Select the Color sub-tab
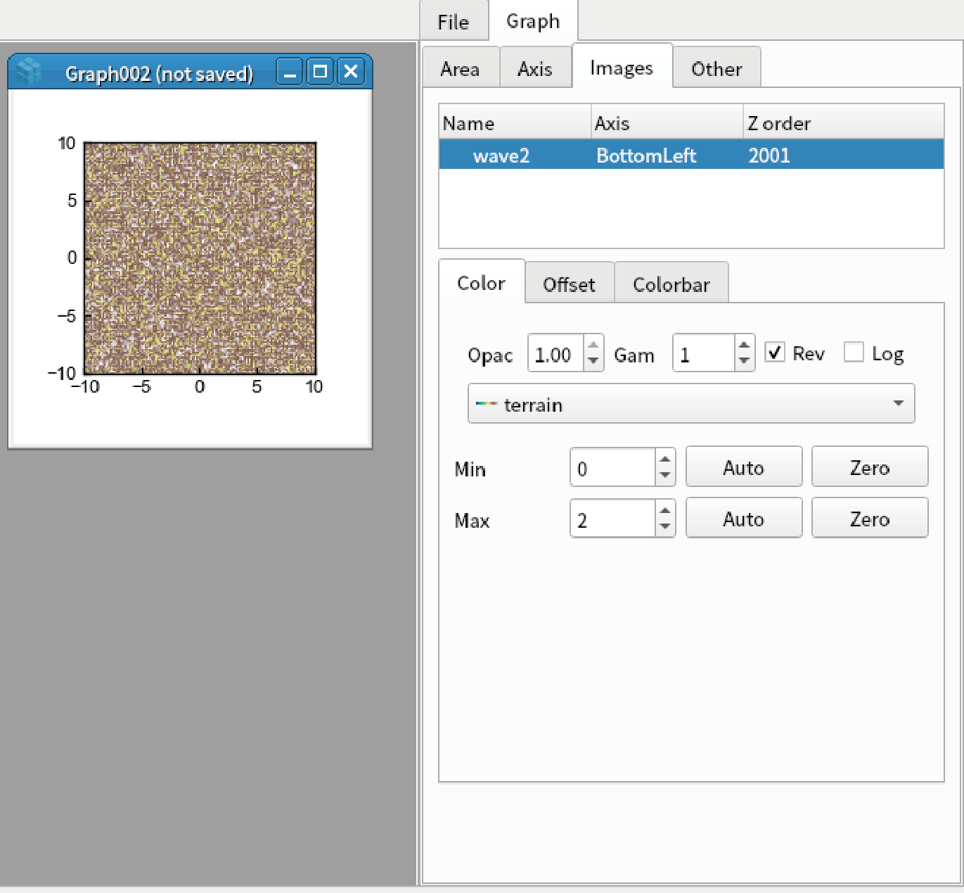Screen dimensions: 964x893 click(x=482, y=283)
